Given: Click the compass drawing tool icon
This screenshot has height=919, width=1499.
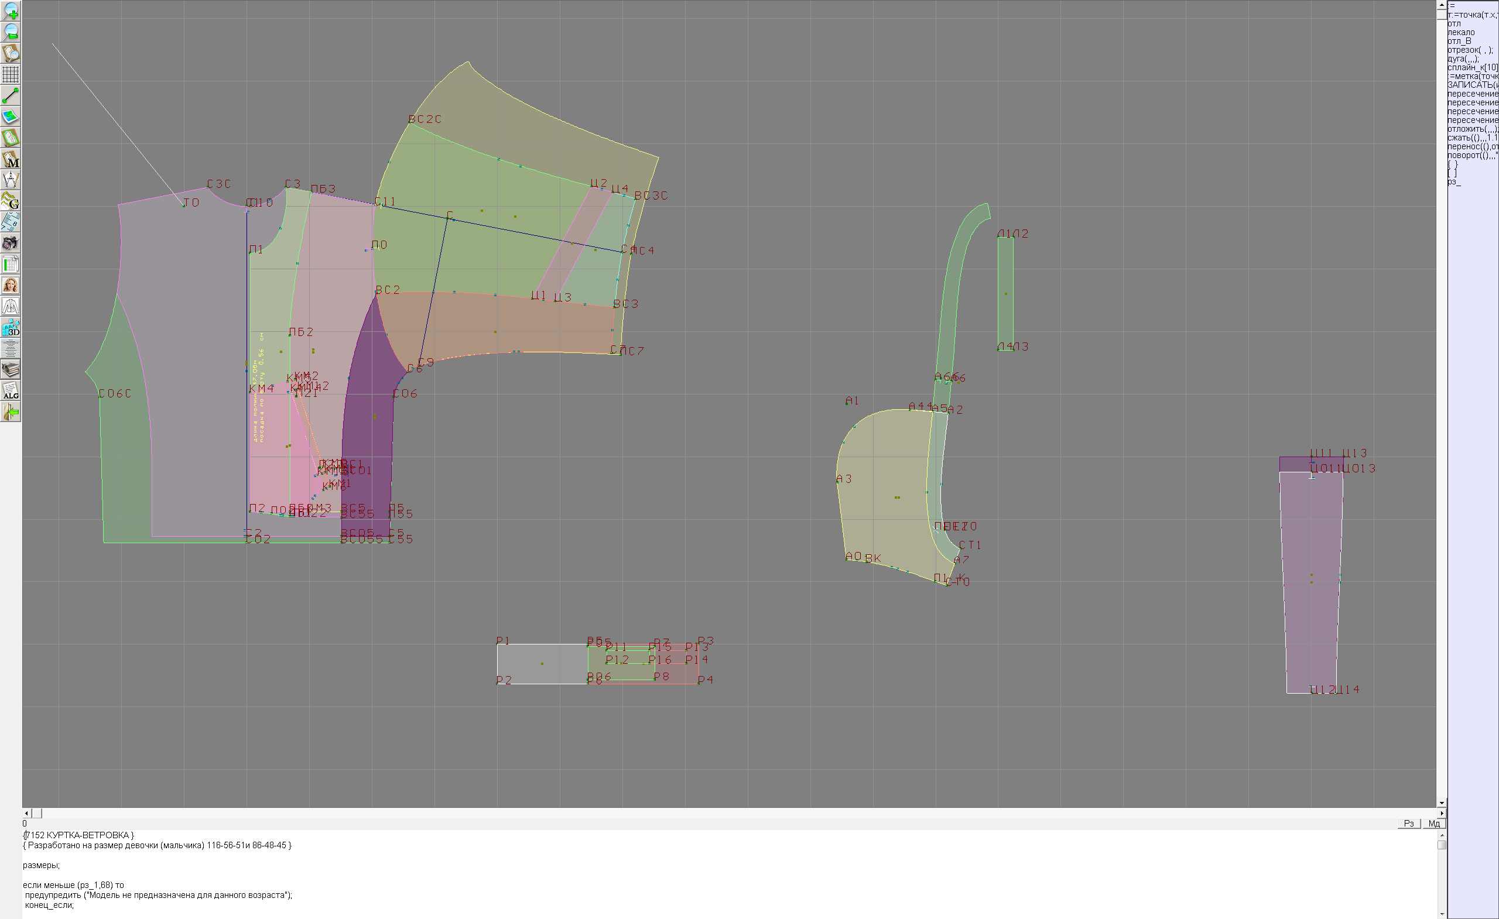Looking at the screenshot, I should (11, 180).
